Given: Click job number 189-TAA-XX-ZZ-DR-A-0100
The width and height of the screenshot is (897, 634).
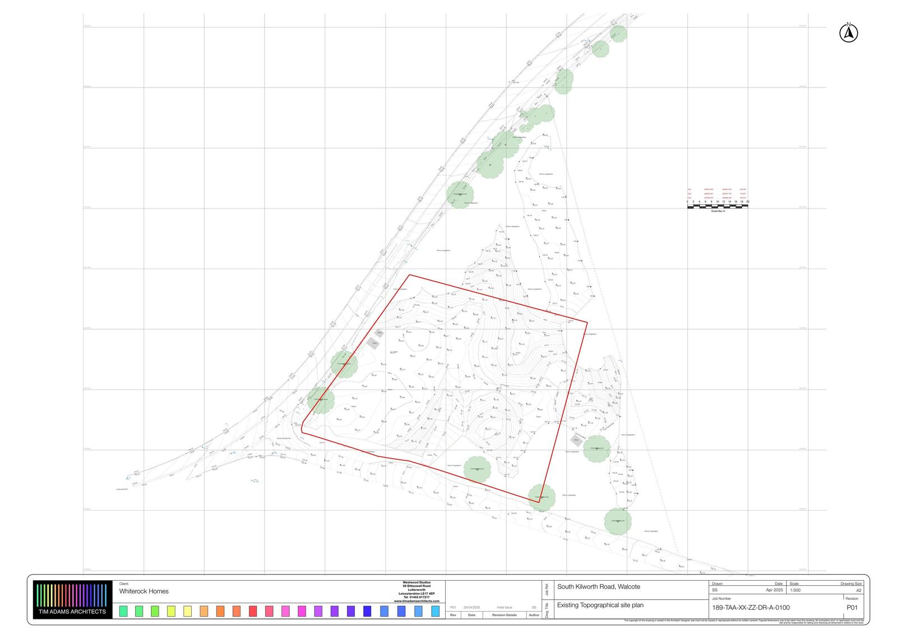Looking at the screenshot, I should tap(751, 608).
